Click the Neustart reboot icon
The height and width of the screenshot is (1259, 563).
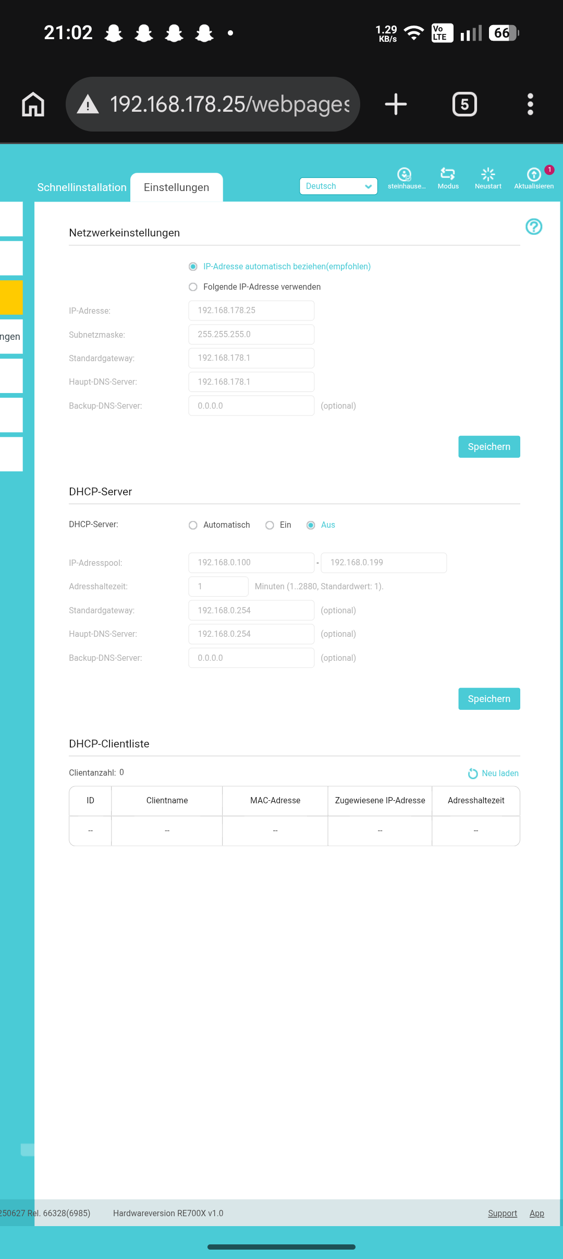coord(488,174)
